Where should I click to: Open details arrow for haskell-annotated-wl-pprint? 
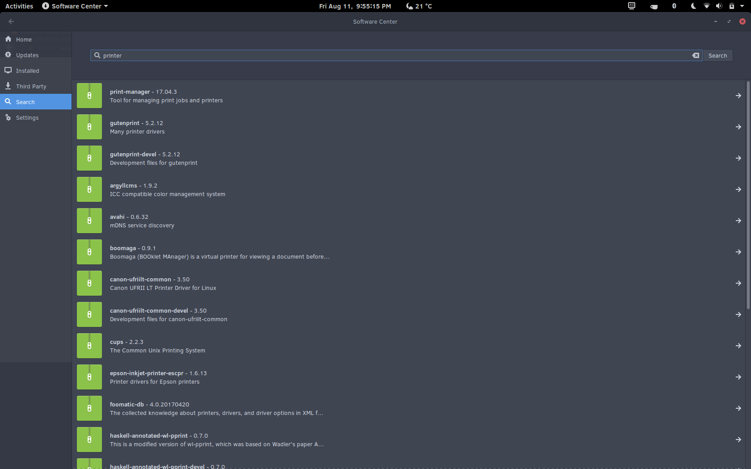(x=738, y=440)
